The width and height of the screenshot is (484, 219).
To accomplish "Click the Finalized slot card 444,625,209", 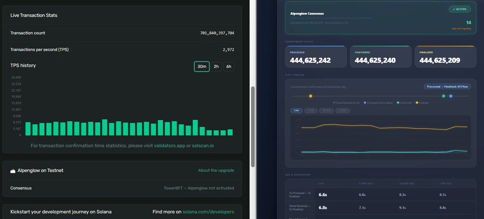I will tap(445, 57).
